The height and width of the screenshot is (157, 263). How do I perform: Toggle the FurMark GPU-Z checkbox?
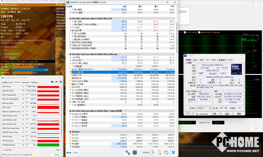click(2, 50)
